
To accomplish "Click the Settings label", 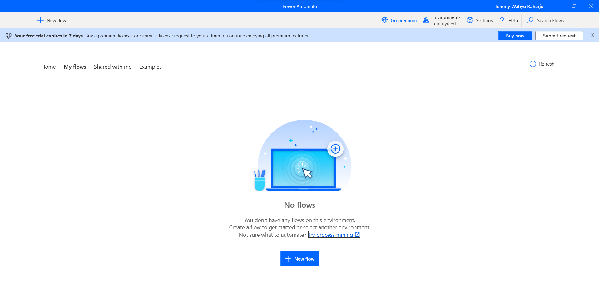I will point(484,21).
